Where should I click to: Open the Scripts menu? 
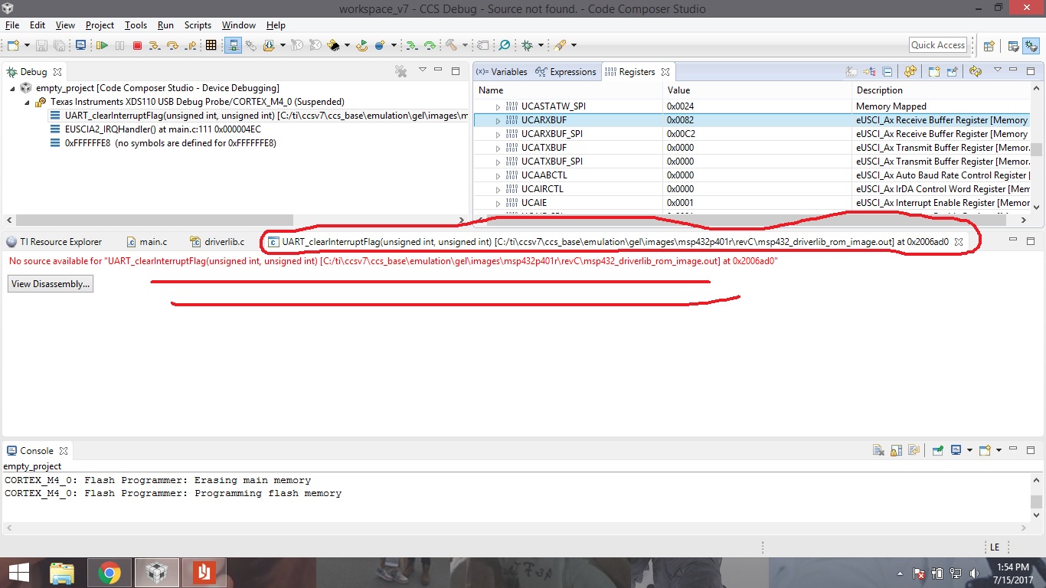click(198, 25)
